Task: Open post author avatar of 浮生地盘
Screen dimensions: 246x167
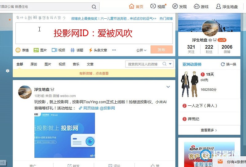Action: tap(25, 92)
